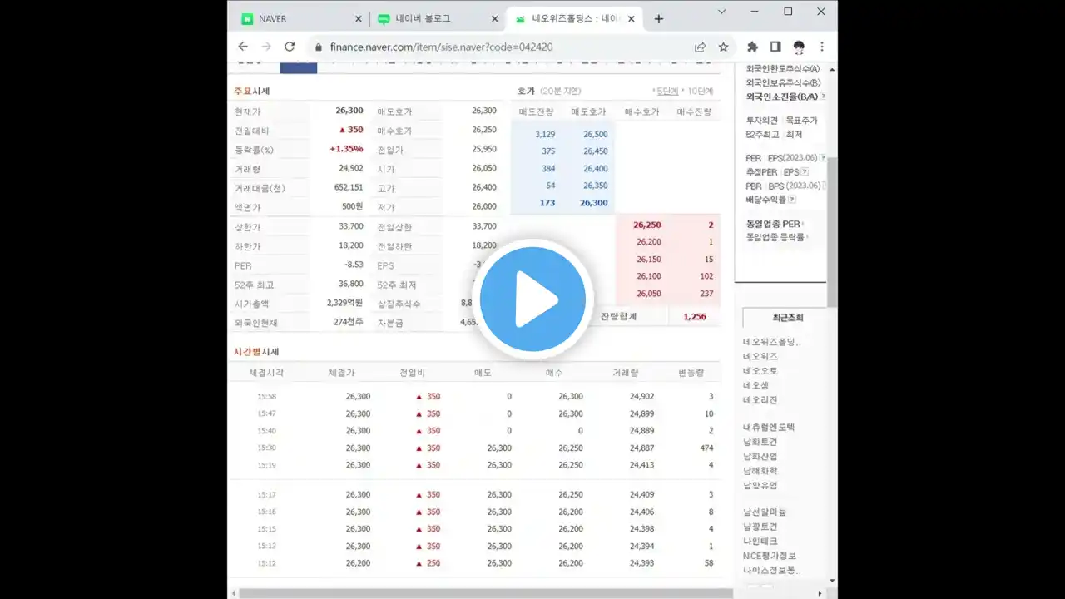The height and width of the screenshot is (599, 1065).
Task: Select the 네오위즈홀딩스 browser tab
Action: 574,18
